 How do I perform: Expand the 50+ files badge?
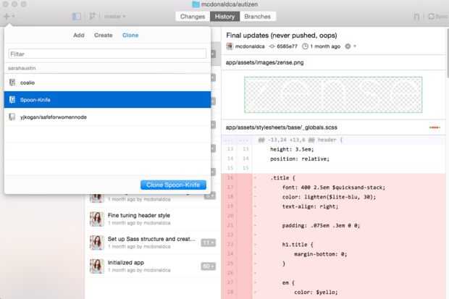[x=208, y=266]
